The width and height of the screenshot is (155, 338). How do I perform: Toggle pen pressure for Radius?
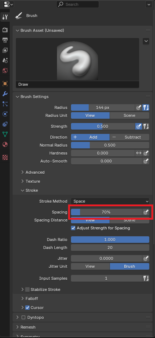[x=138, y=107]
